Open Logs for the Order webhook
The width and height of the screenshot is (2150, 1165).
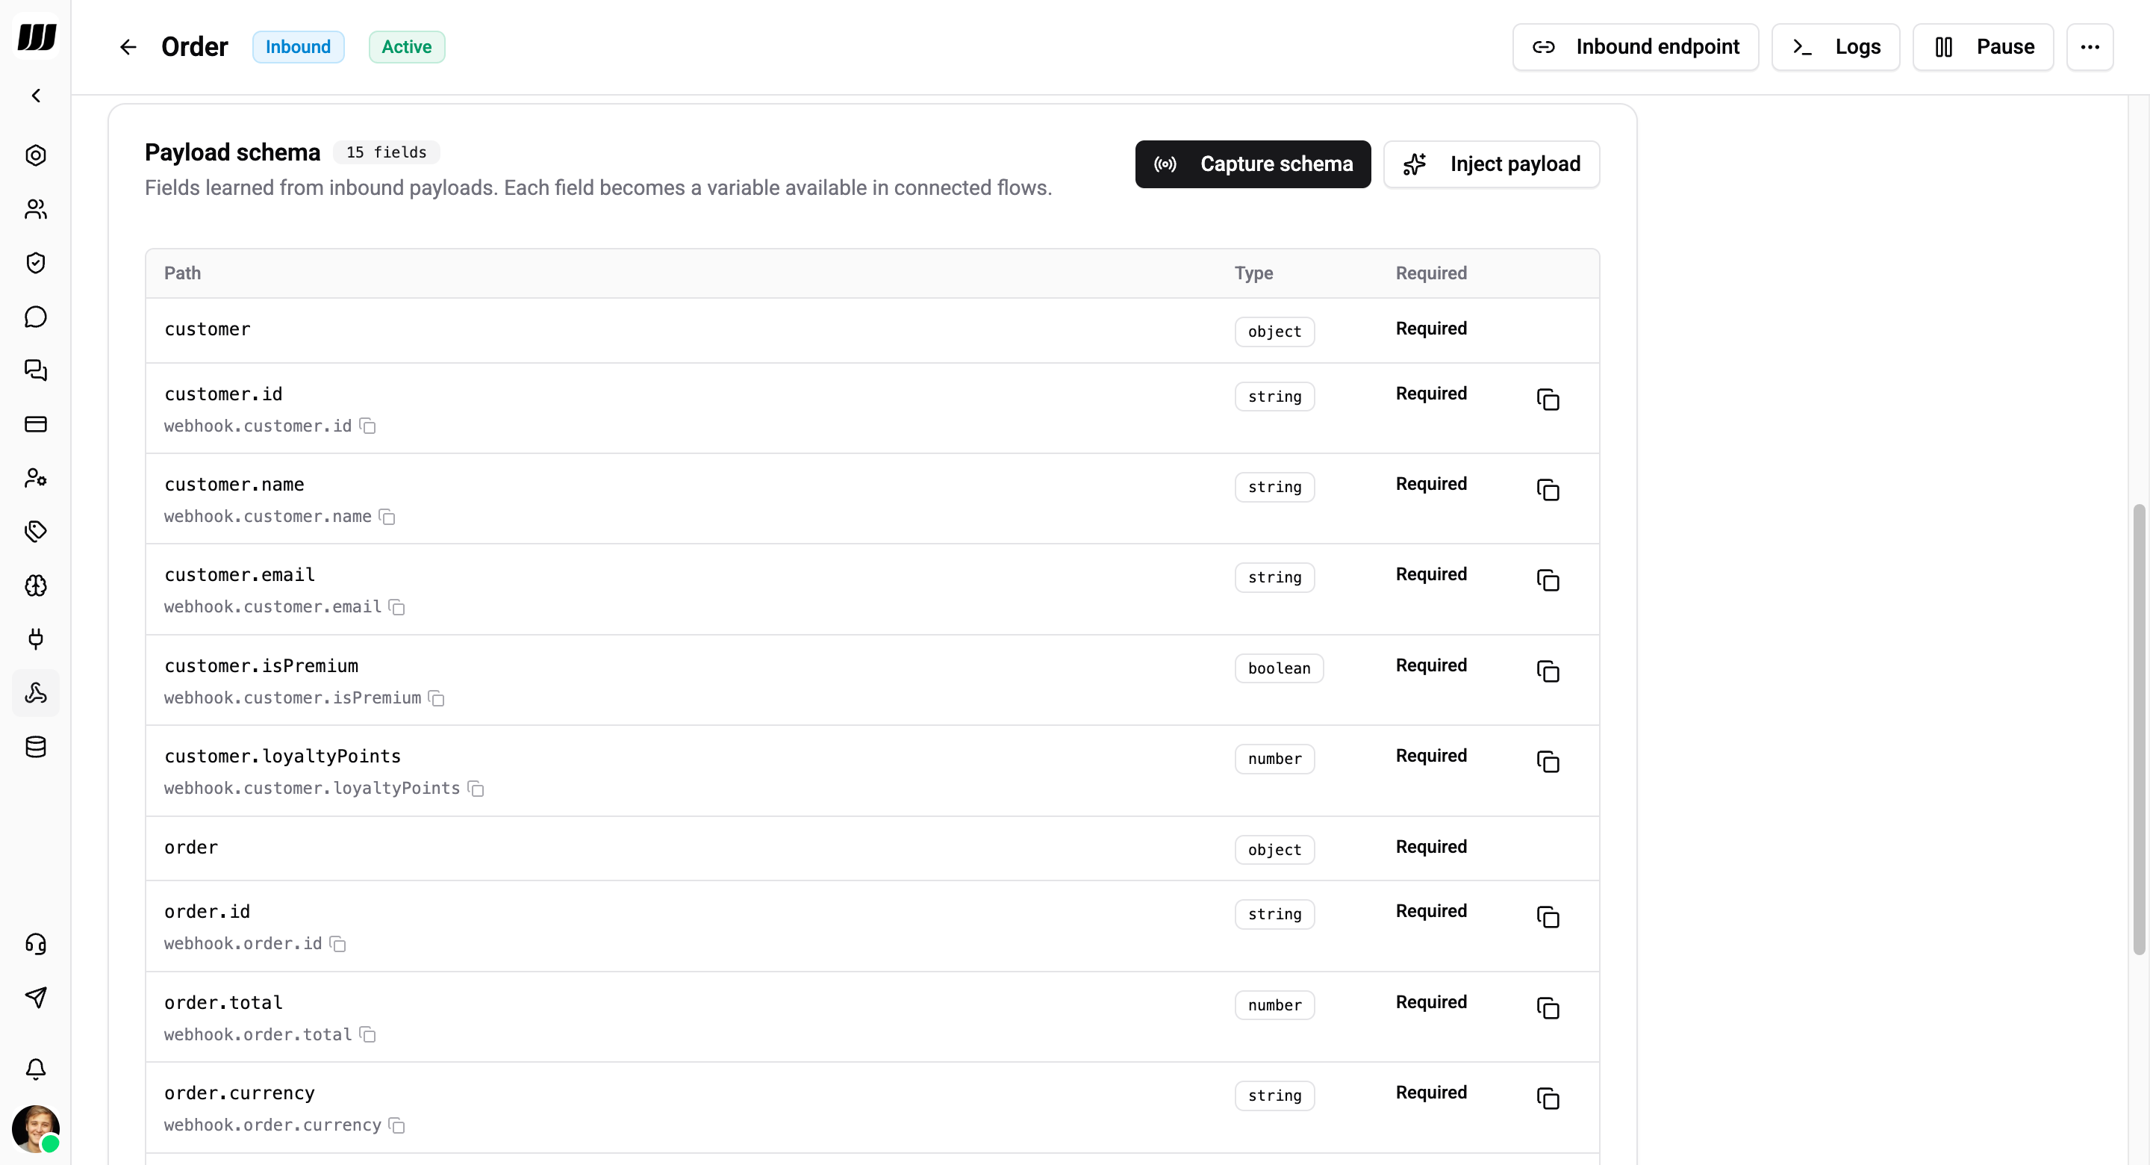click(x=1836, y=47)
